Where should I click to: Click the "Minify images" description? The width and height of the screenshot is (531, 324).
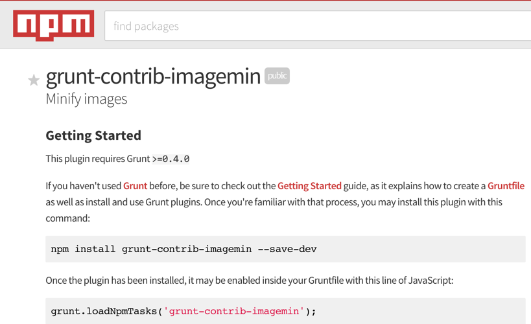(x=86, y=99)
